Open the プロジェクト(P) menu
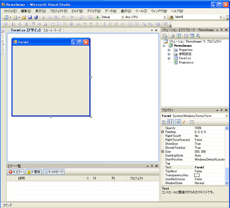230x208 pixels. tap(59, 11)
